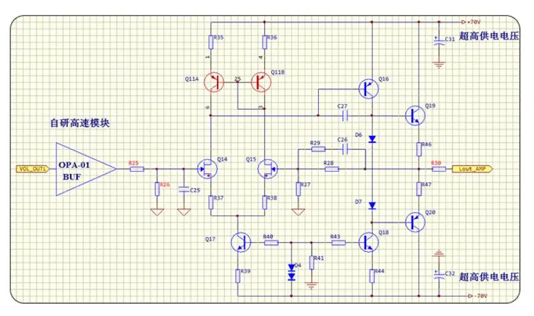Click the ground symbol below R27
This screenshot has height=316, width=534.
[x=298, y=212]
